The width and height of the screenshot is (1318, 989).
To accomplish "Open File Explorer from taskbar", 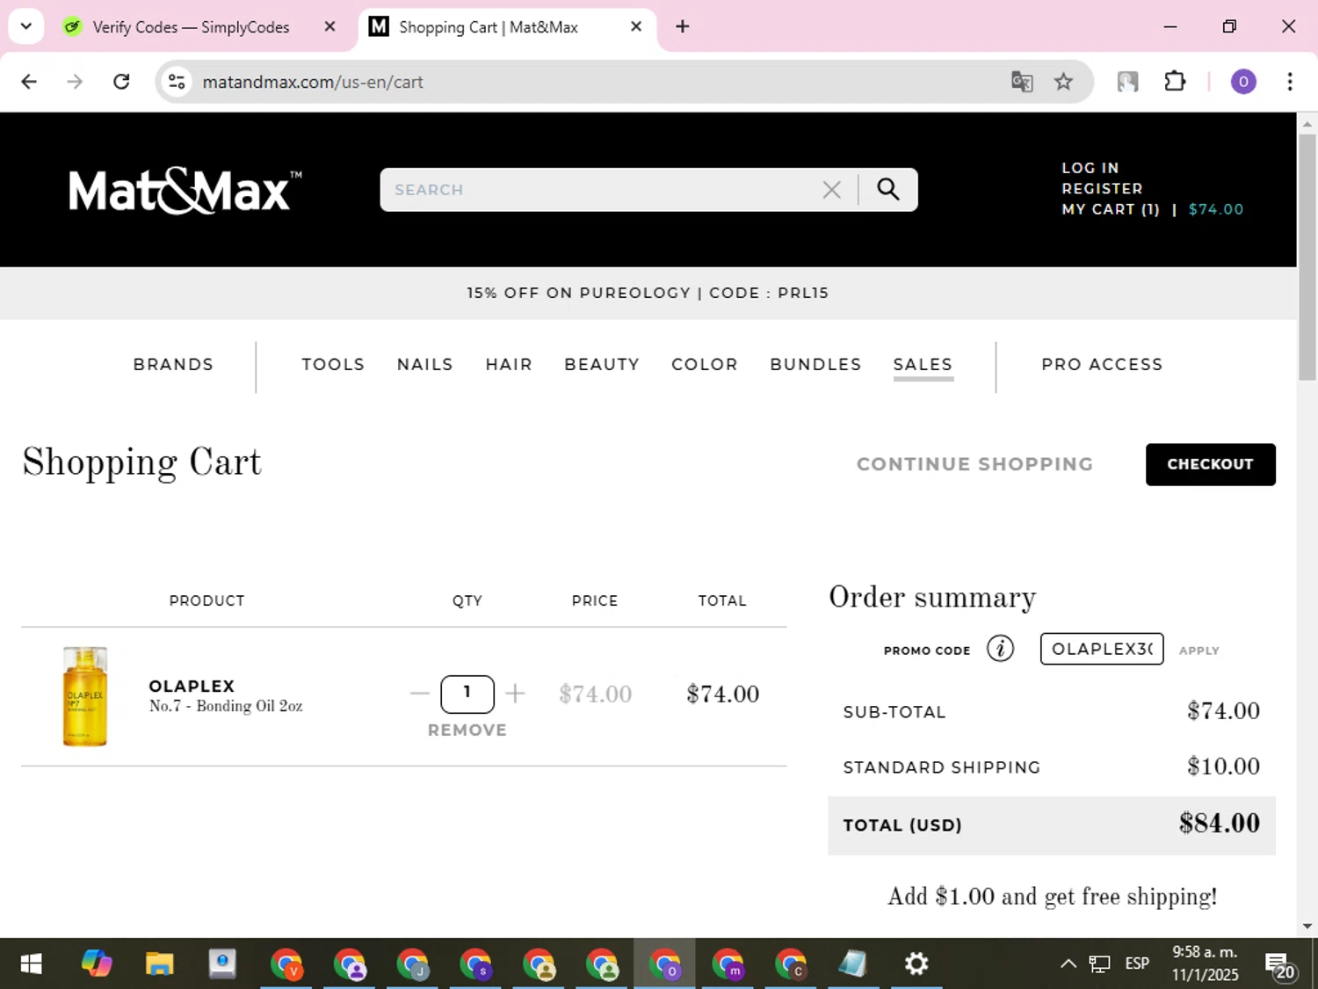I will point(159,964).
